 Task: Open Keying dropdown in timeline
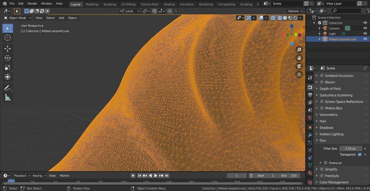(39, 176)
